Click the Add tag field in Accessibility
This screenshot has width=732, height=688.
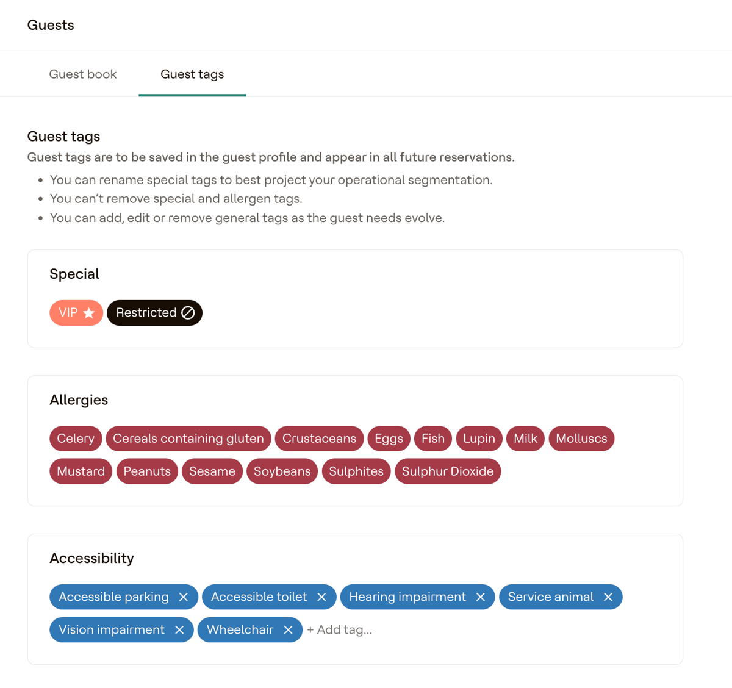coord(340,629)
